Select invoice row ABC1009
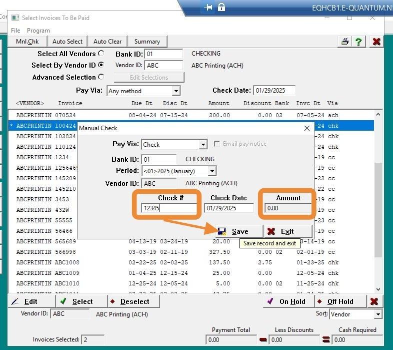 coord(191,273)
